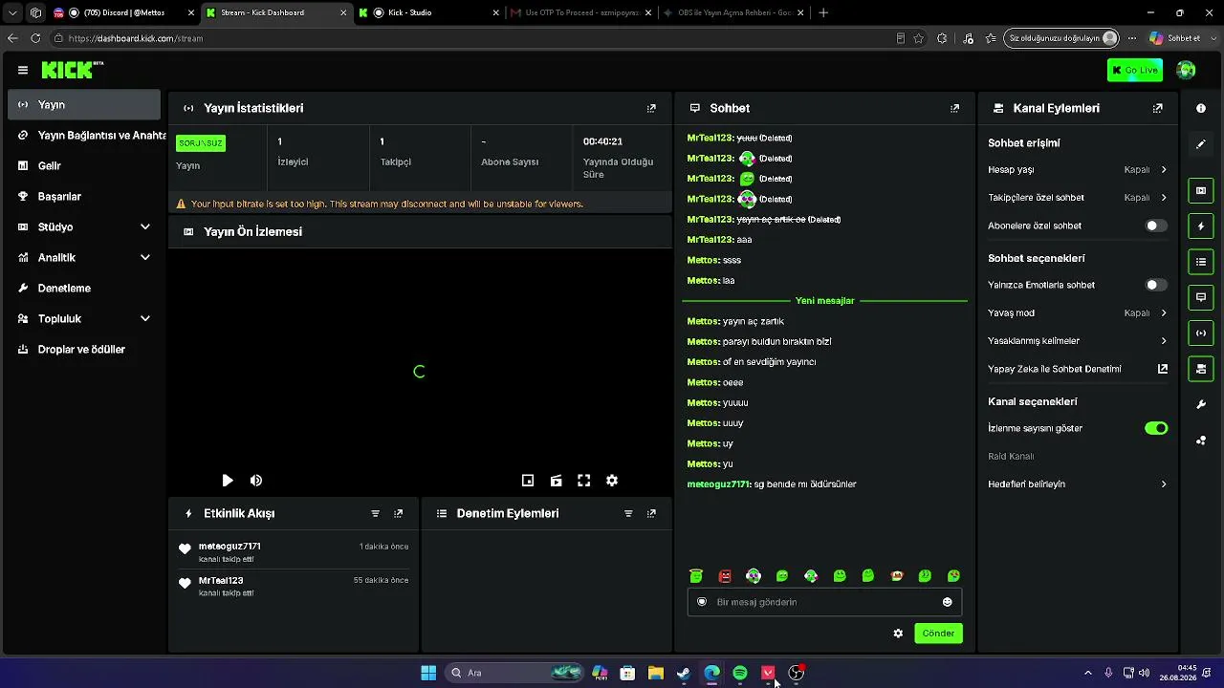The image size is (1224, 688).
Task: Select Yayın in the sidebar
Action: pyautogui.click(x=83, y=104)
